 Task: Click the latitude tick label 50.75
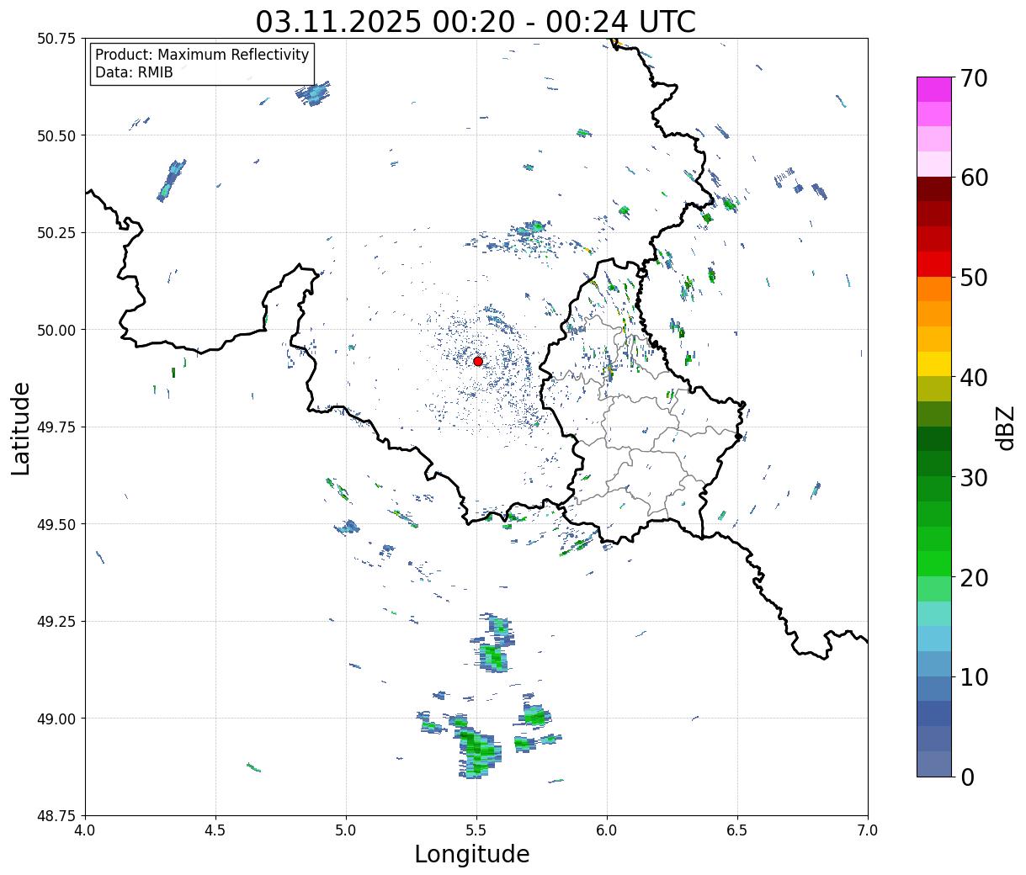coord(56,39)
